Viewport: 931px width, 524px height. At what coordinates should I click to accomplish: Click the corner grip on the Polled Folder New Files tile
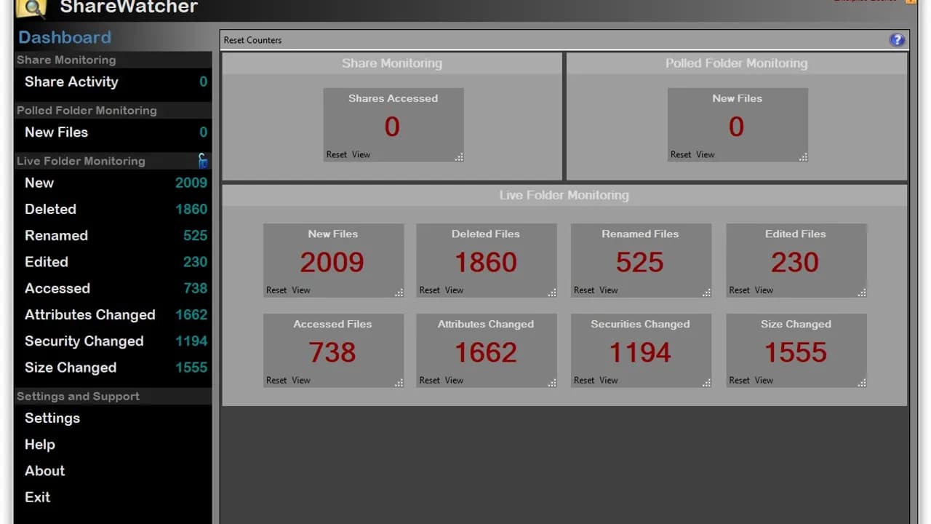point(803,156)
